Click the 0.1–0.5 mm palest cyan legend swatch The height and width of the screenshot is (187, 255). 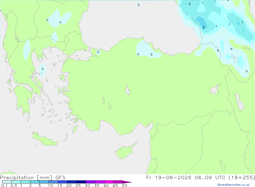(x=7, y=182)
